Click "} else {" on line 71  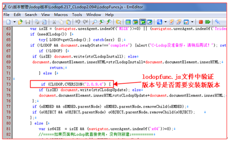(x=47, y=73)
